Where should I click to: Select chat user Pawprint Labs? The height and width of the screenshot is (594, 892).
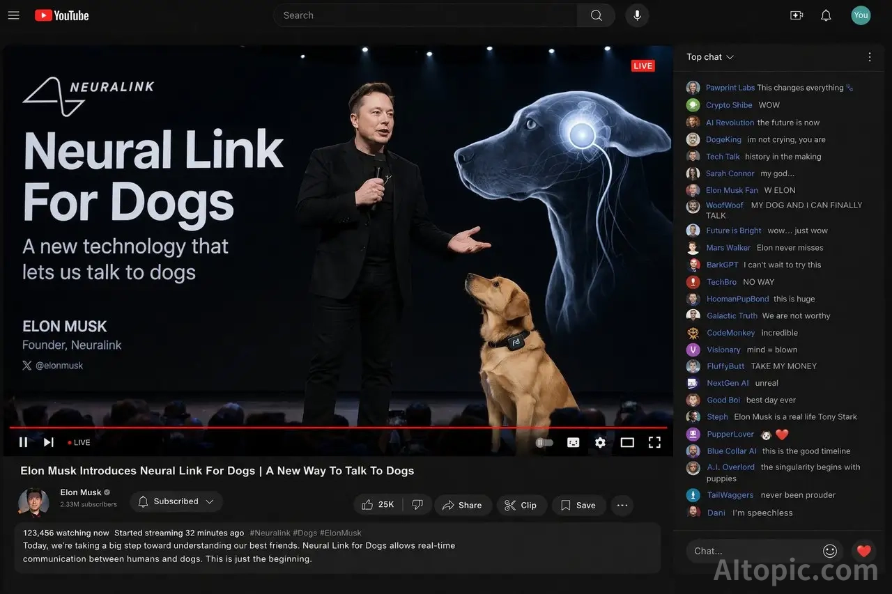click(730, 88)
